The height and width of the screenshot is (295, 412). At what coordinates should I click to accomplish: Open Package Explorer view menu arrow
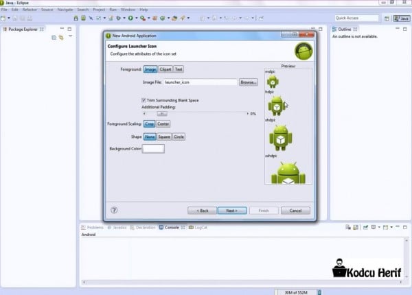click(71, 36)
